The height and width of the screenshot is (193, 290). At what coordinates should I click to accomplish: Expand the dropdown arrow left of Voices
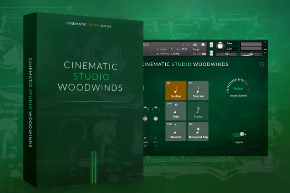[x=152, y=49]
